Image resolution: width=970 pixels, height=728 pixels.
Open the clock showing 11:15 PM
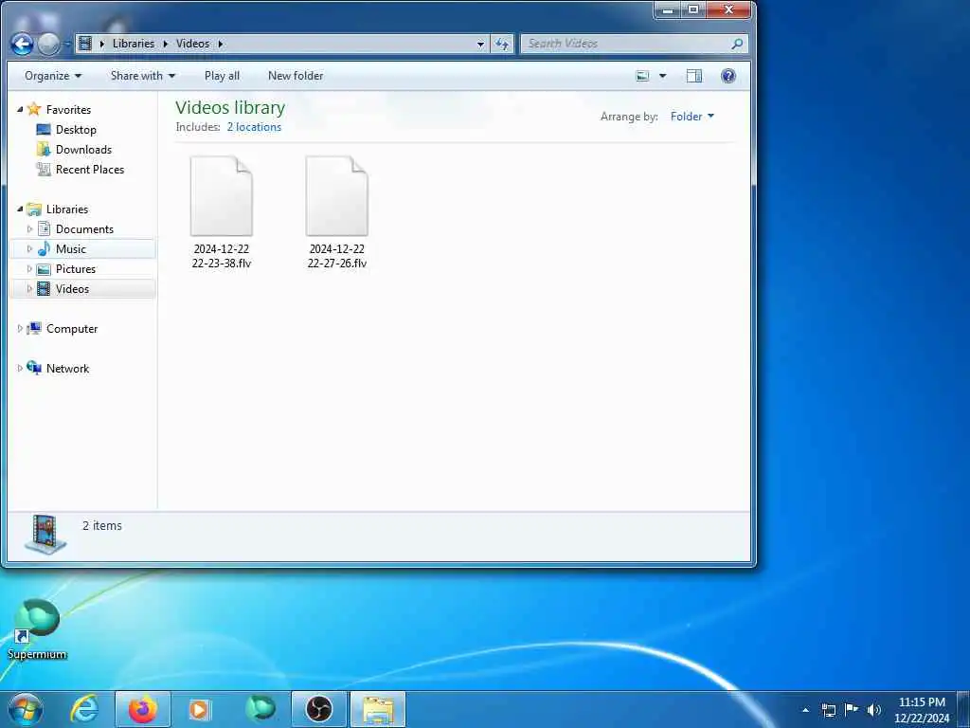pyautogui.click(x=922, y=710)
